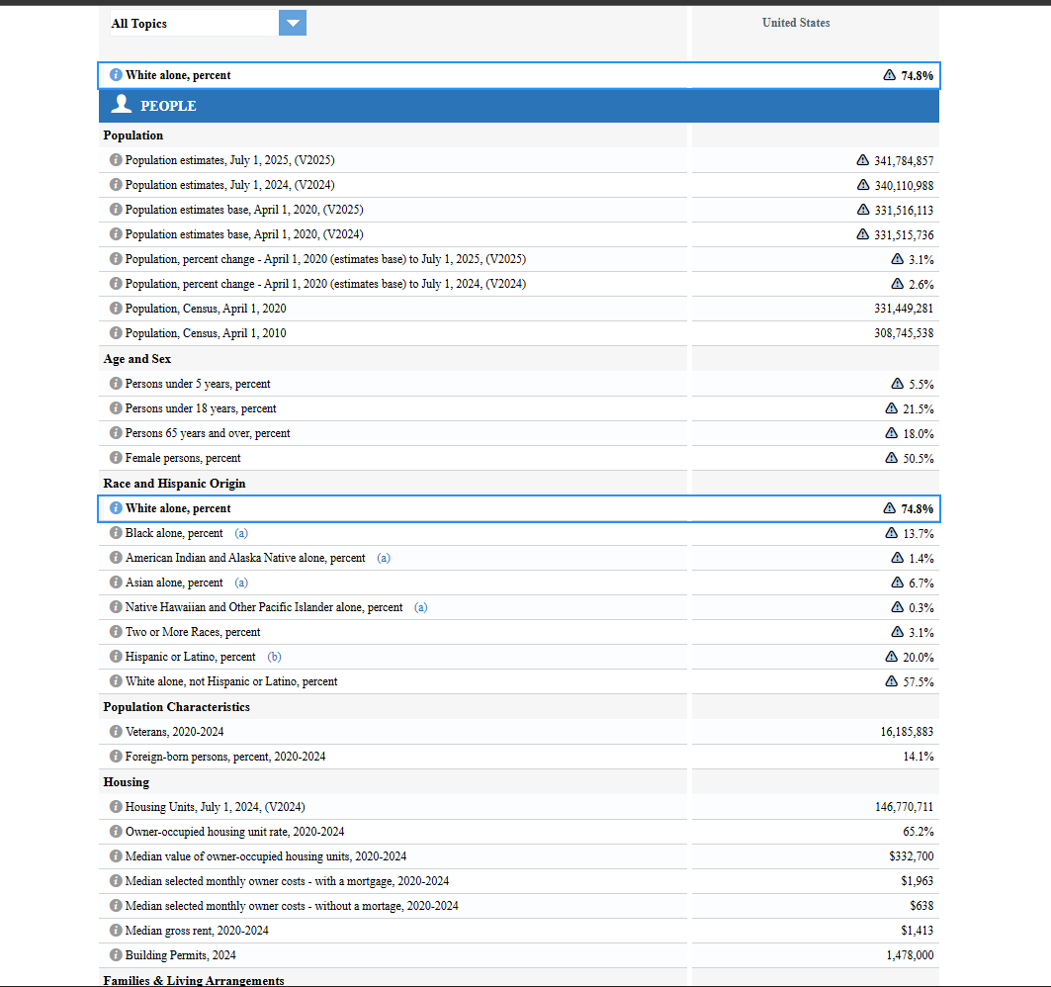The height and width of the screenshot is (987, 1051).
Task: Click info icon for Building Permits, 2024
Action: [x=116, y=954]
